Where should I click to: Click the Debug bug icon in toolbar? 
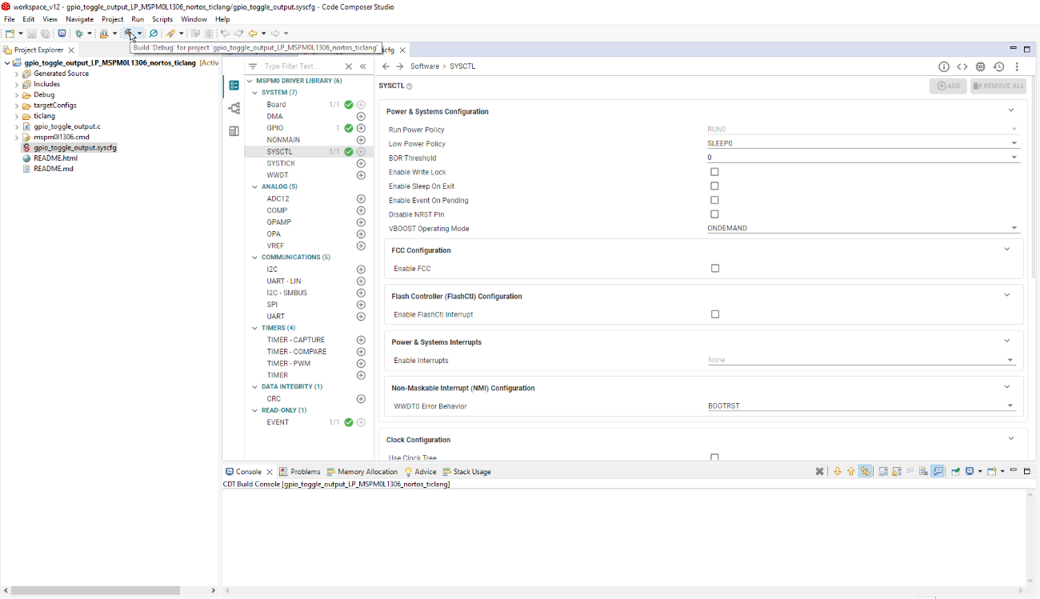(x=79, y=34)
